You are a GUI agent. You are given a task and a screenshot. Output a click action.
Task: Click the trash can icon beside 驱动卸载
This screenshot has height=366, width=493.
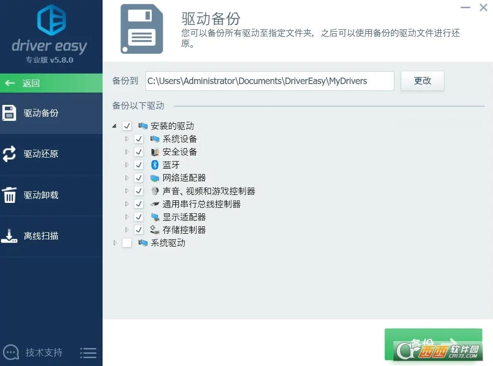pyautogui.click(x=9, y=195)
